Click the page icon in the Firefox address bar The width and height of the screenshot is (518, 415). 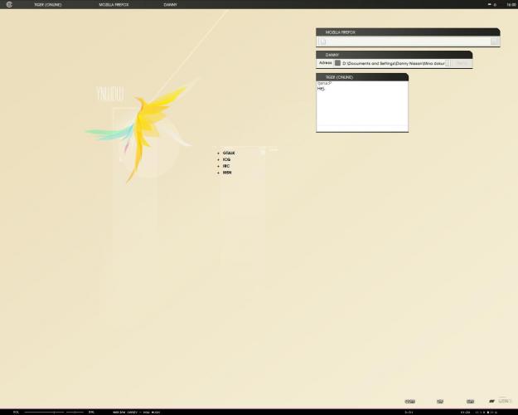point(323,41)
